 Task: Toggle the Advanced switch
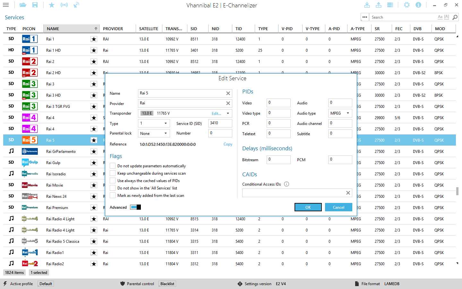point(135,207)
